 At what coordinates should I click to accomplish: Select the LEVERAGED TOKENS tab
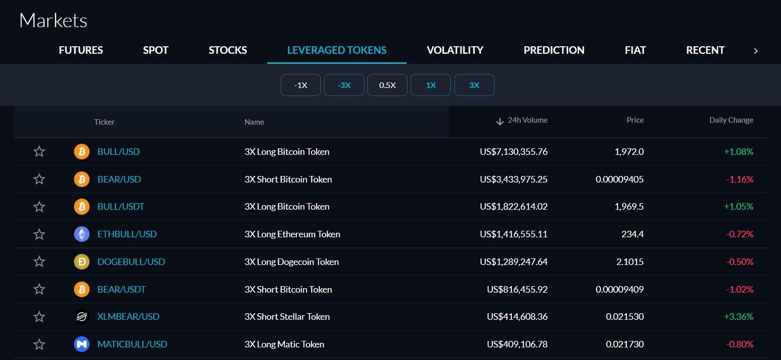(337, 50)
